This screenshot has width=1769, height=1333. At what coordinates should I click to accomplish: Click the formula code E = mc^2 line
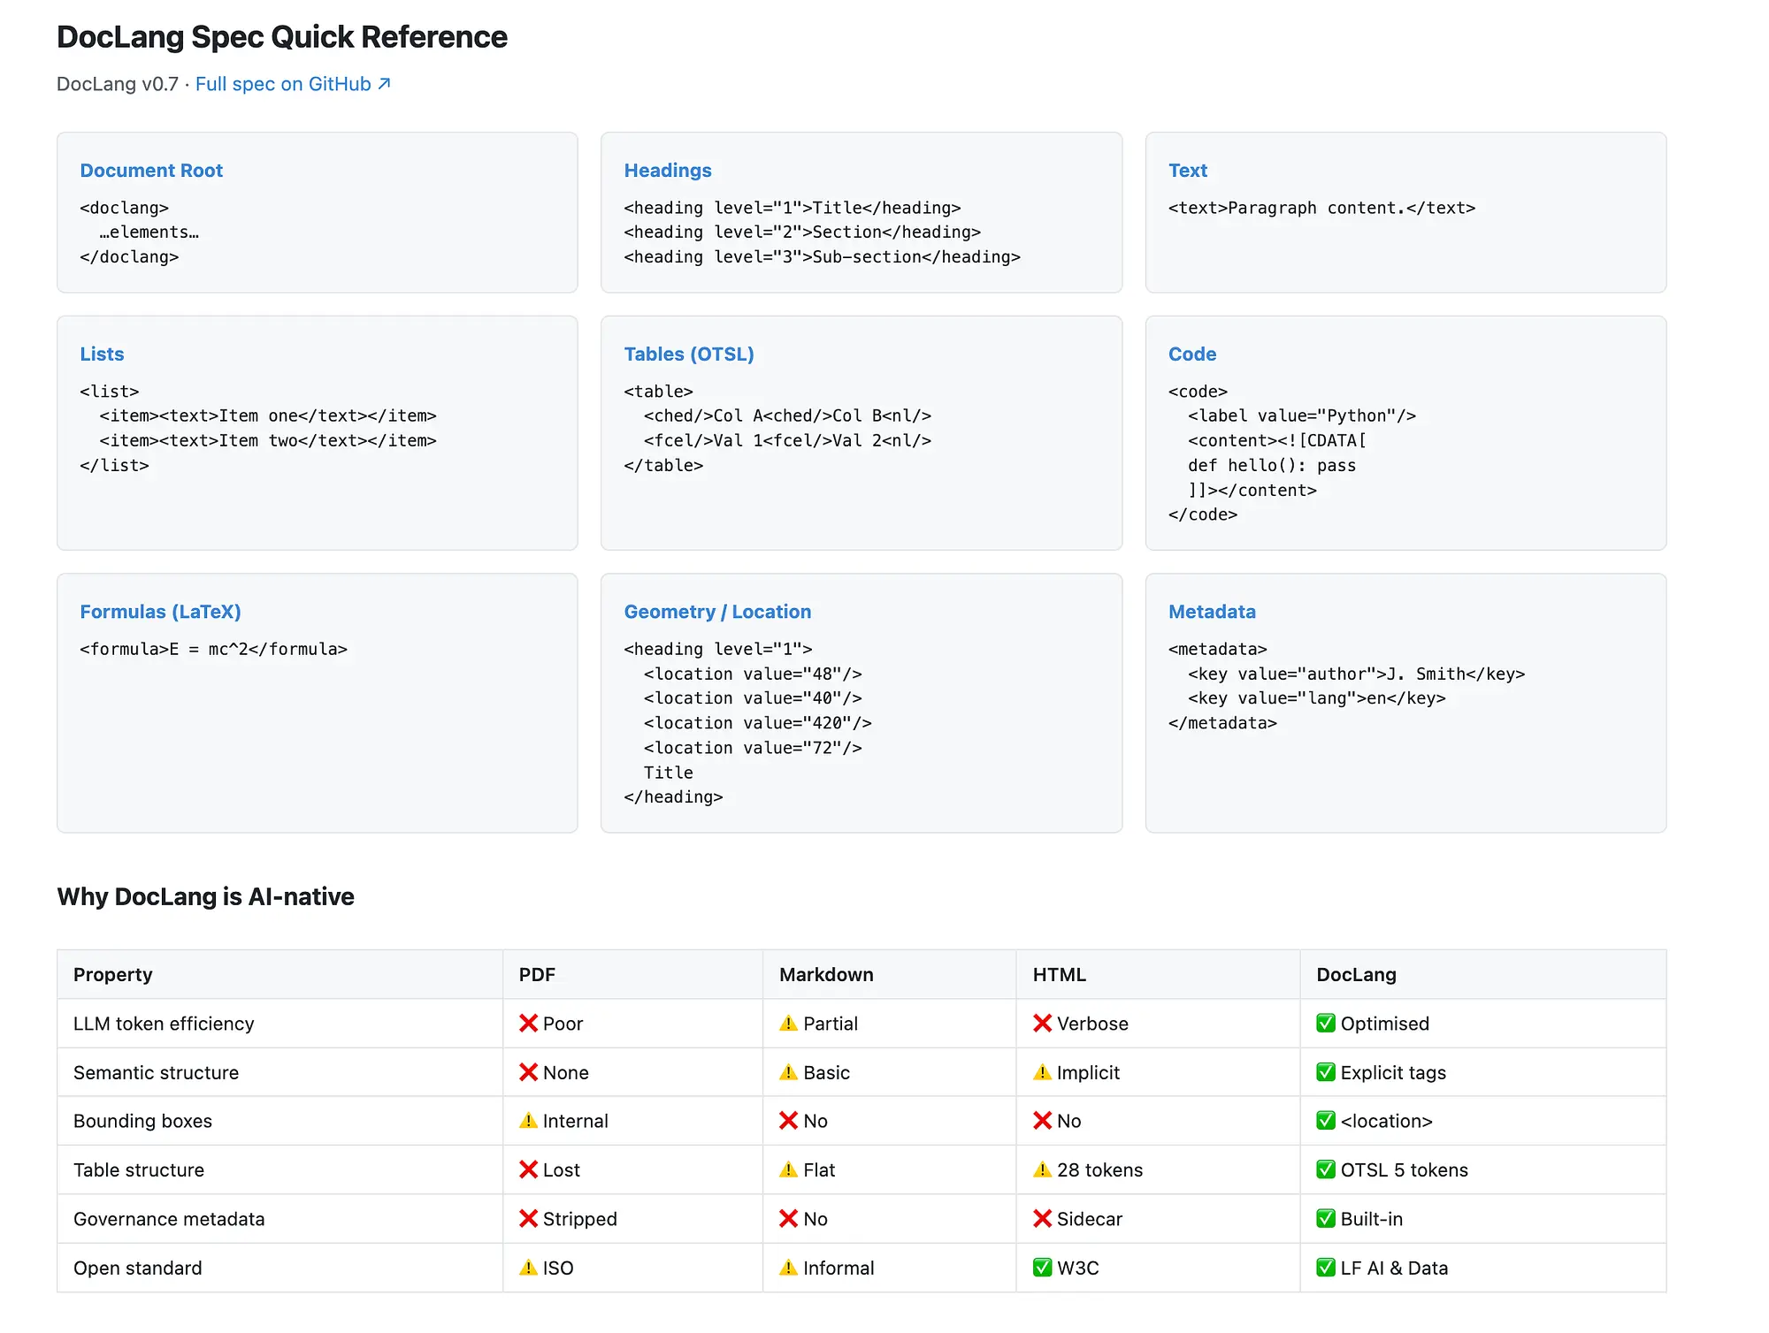coord(213,650)
